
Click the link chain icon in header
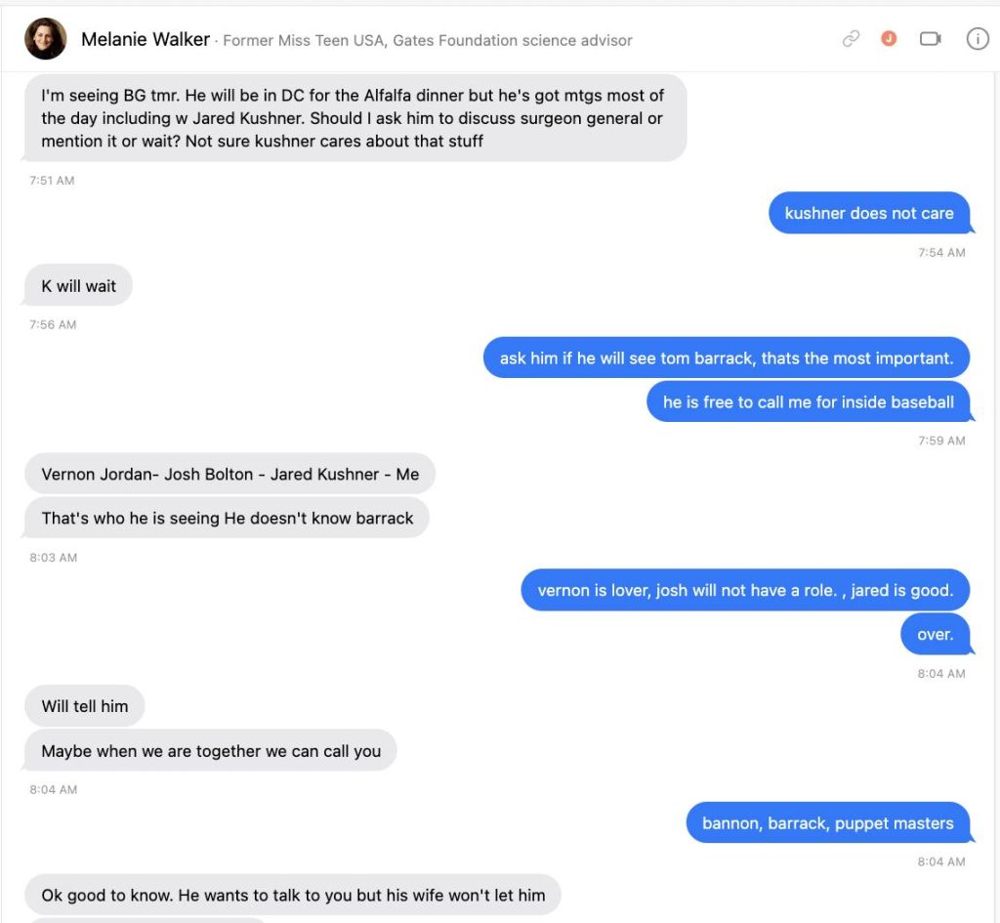pos(852,39)
